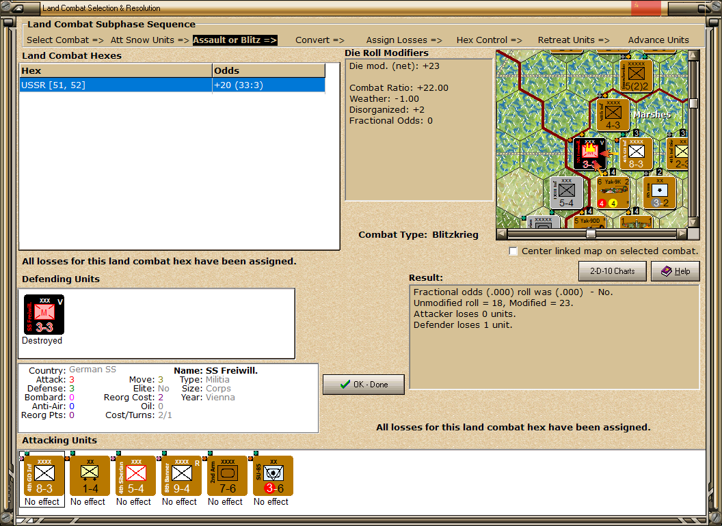Click the OK - Done button

point(364,385)
